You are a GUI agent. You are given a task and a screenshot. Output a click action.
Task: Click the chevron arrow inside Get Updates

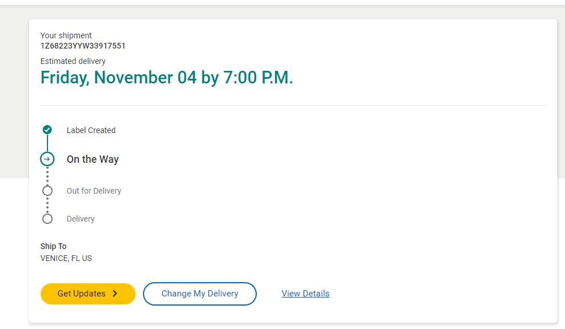point(115,294)
